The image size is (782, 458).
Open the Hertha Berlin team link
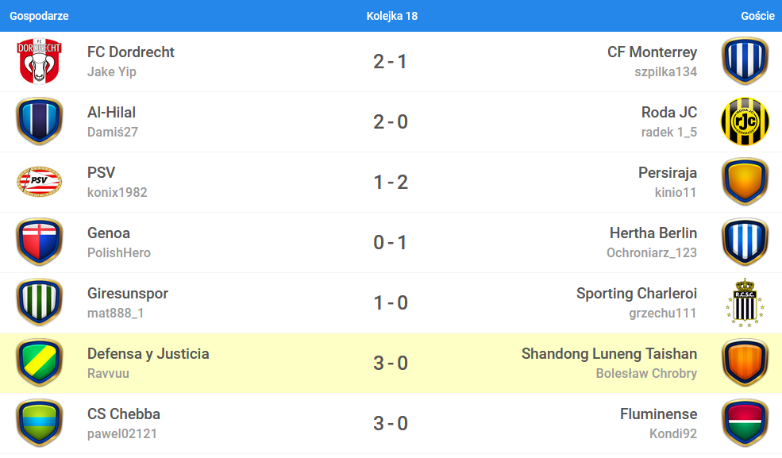click(653, 233)
